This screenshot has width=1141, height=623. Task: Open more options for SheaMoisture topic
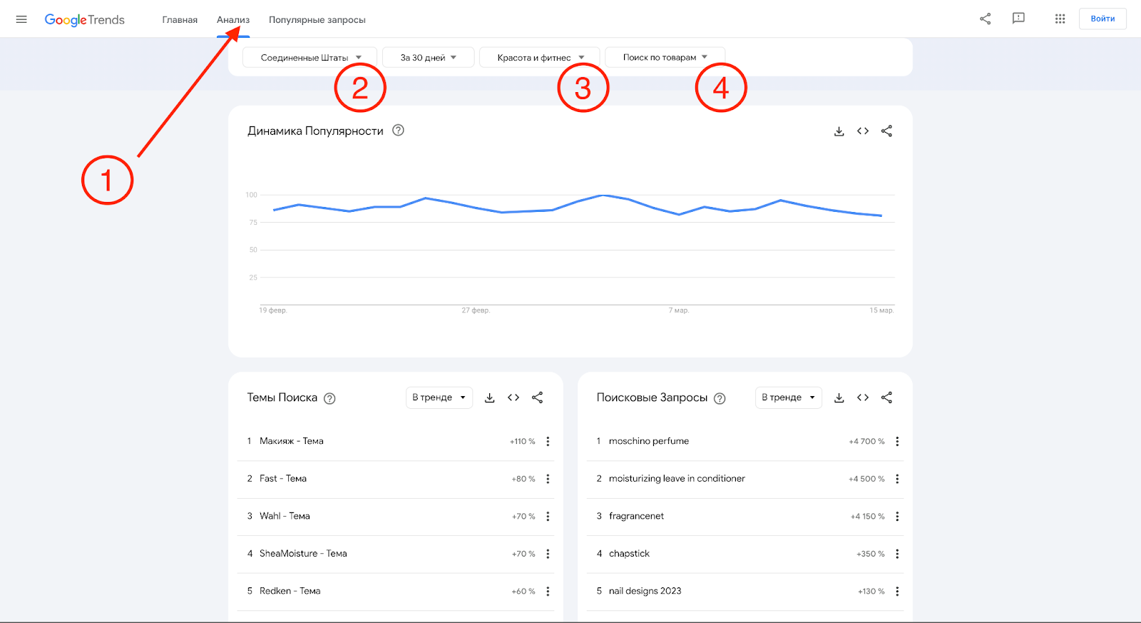548,554
